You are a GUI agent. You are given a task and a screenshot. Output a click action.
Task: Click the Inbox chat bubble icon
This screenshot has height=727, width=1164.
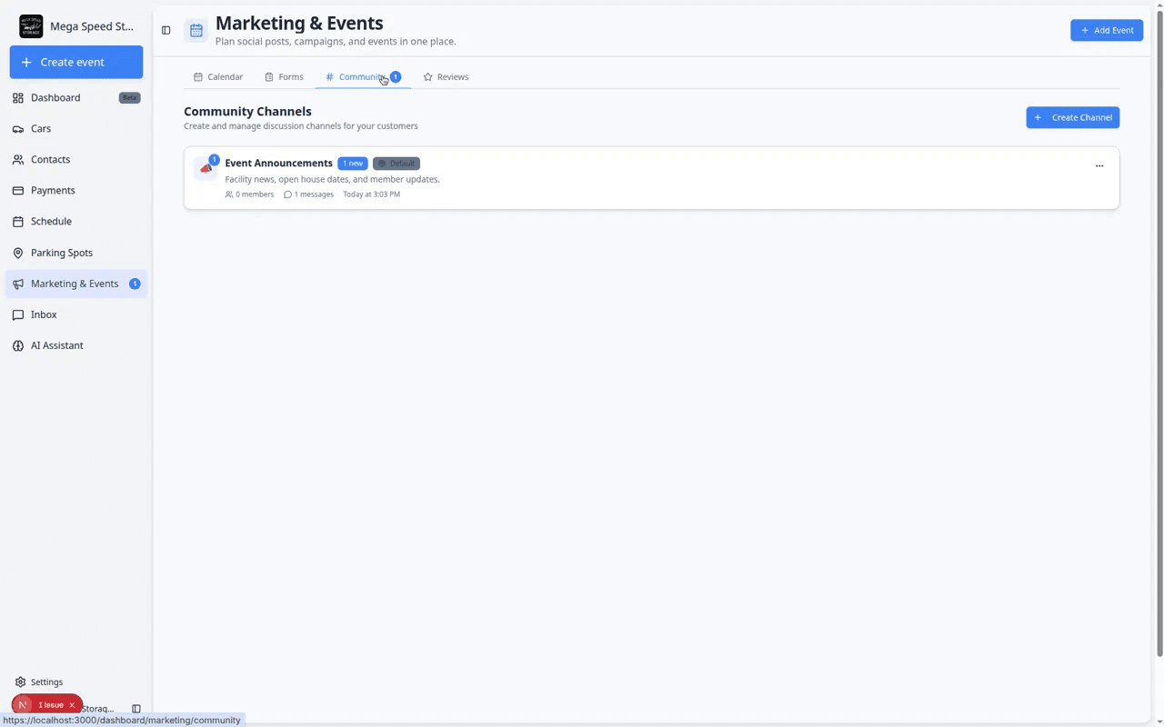click(18, 314)
